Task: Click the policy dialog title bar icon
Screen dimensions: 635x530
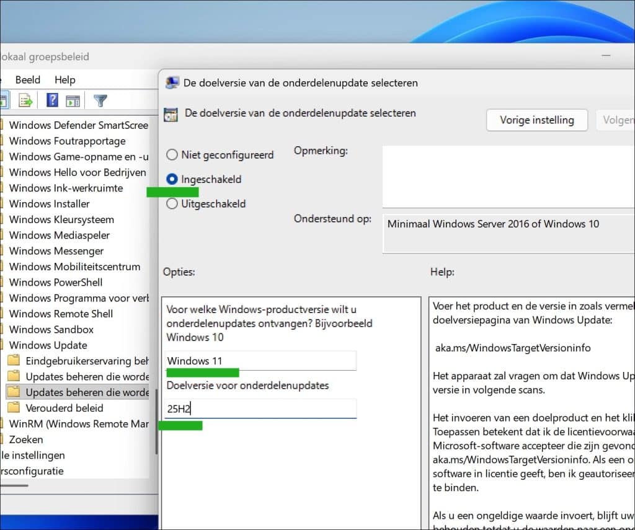Action: click(172, 82)
